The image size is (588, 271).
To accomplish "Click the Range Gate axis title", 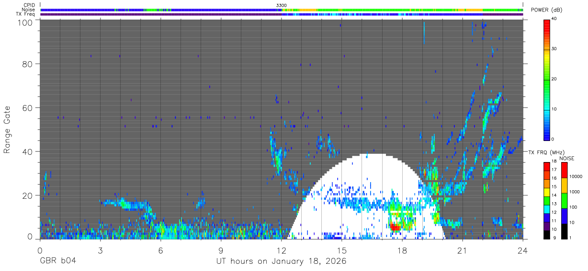I will [7, 130].
